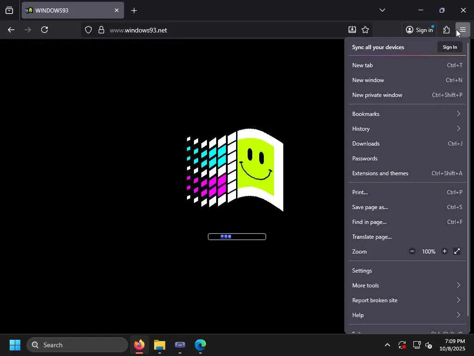Screen dimensions: 474x356
Task: Open Firefox Settings
Action: [407, 271]
